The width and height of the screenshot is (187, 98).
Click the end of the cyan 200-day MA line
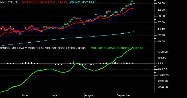[x=134, y=32]
